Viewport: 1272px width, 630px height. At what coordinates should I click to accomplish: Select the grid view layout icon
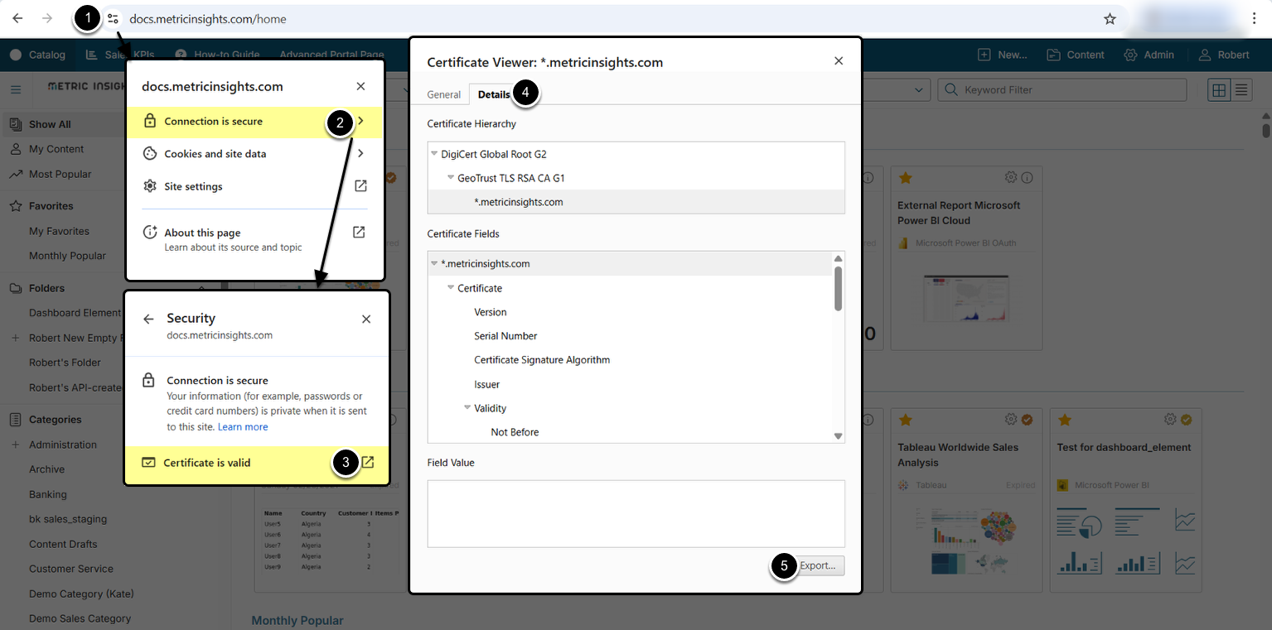[x=1219, y=90]
